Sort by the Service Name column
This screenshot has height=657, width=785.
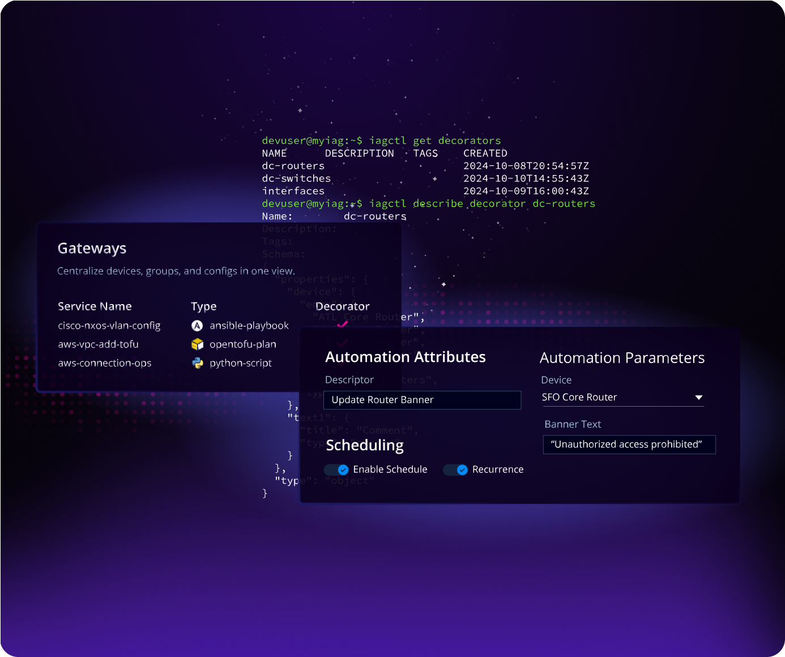click(x=95, y=306)
